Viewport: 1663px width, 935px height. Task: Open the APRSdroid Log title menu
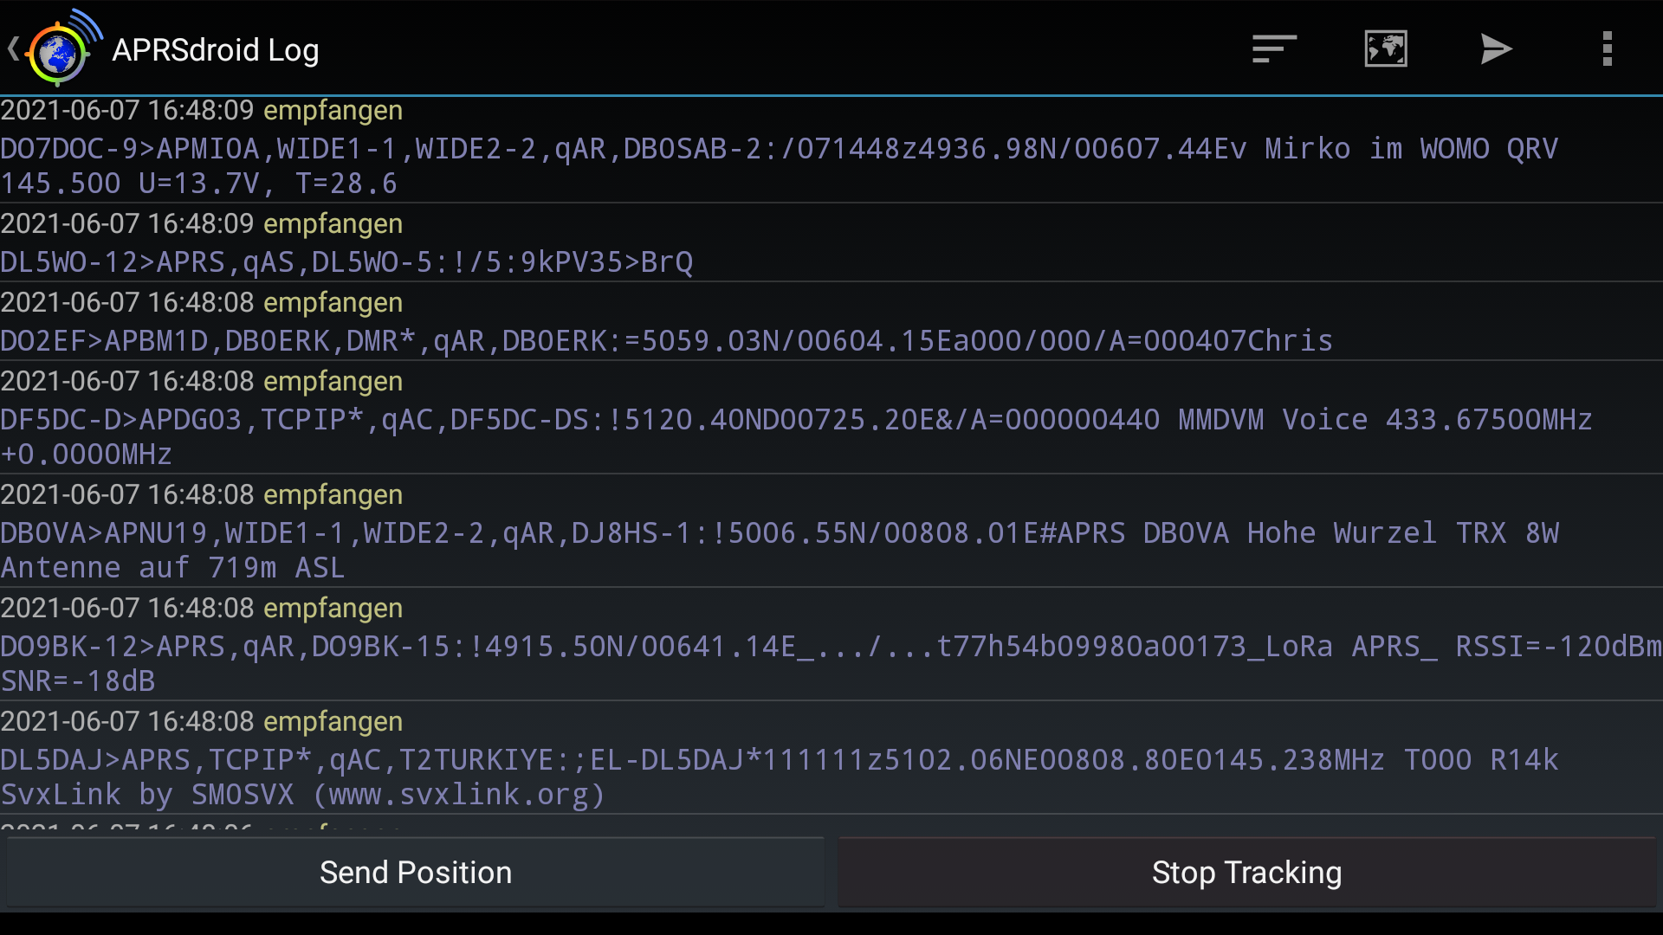point(215,49)
